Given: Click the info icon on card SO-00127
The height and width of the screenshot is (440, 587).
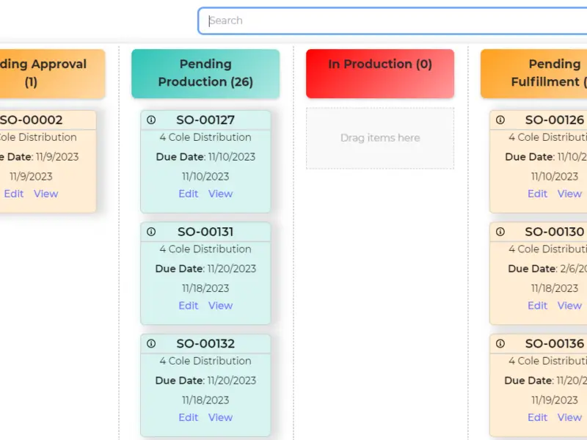Looking at the screenshot, I should [151, 120].
